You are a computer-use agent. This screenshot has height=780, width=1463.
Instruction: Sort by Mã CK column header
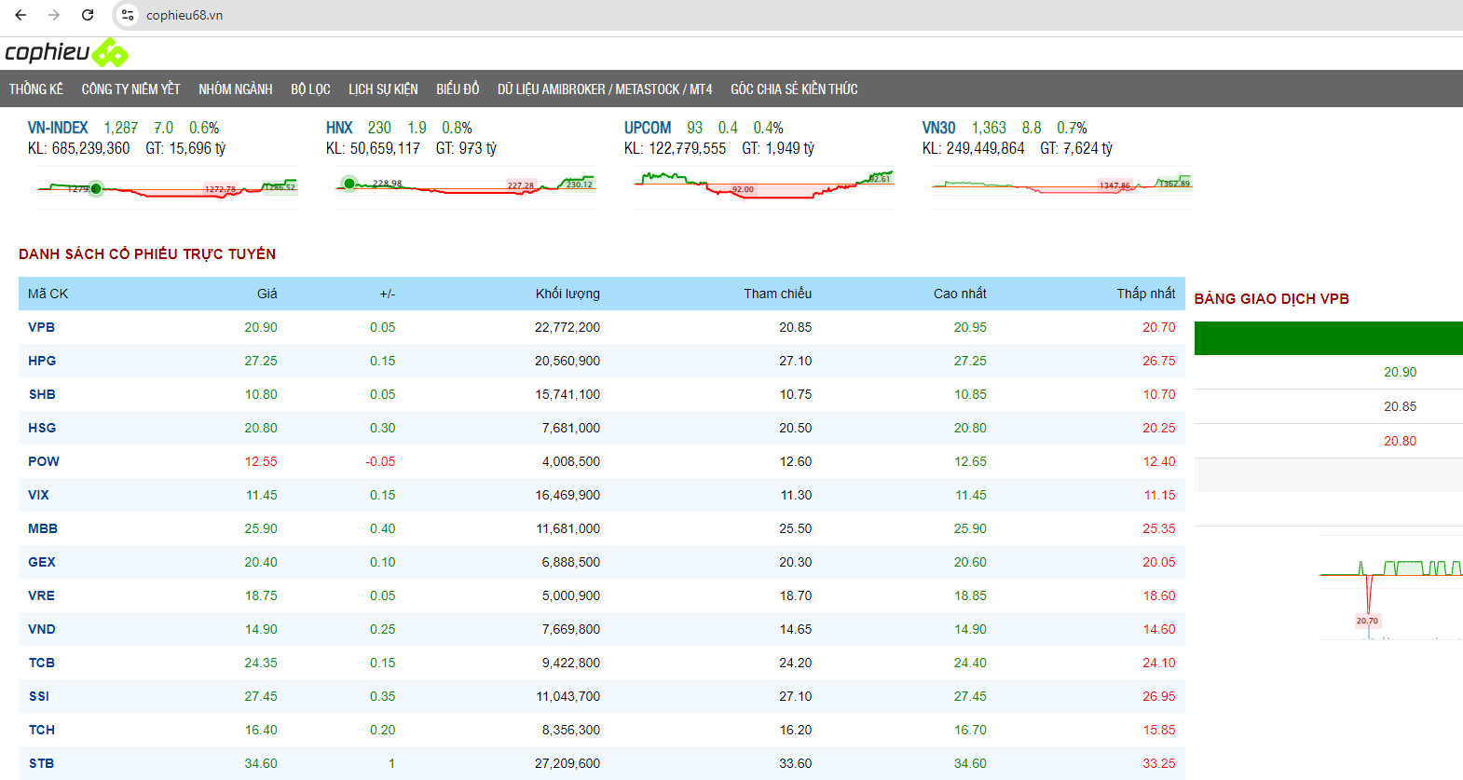[x=48, y=294]
